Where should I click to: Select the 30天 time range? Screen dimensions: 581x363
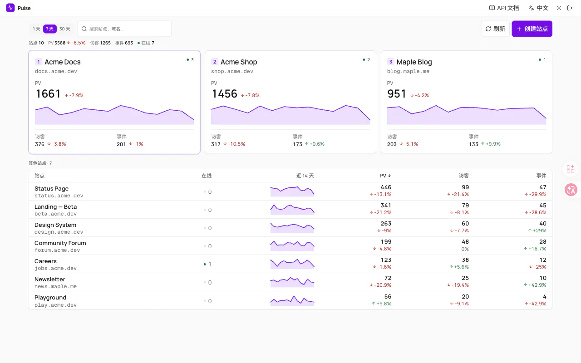point(65,29)
